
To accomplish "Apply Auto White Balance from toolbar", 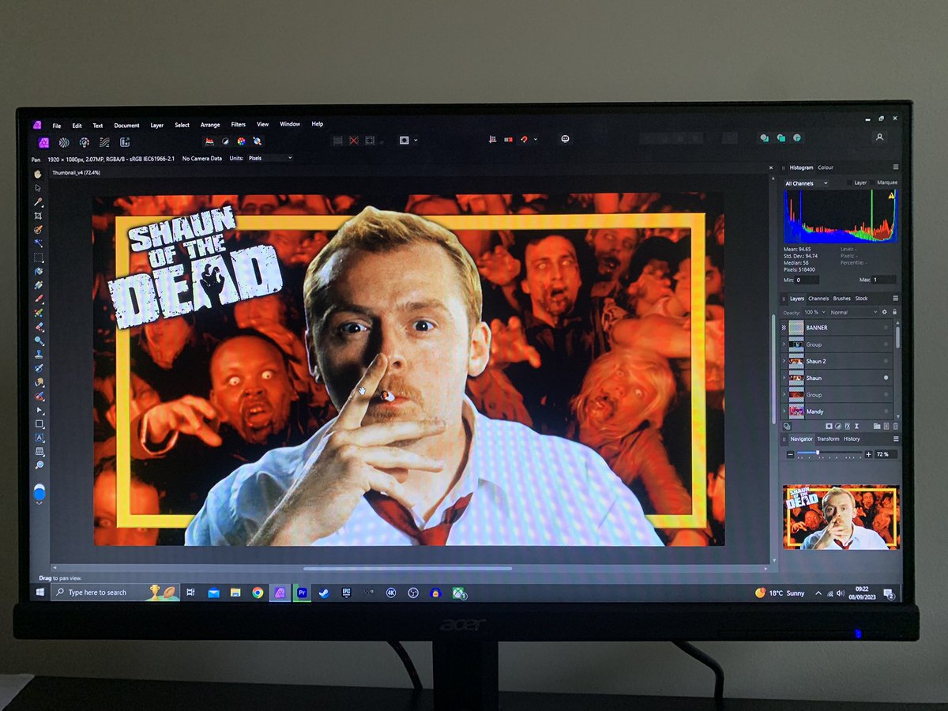I will (x=258, y=141).
